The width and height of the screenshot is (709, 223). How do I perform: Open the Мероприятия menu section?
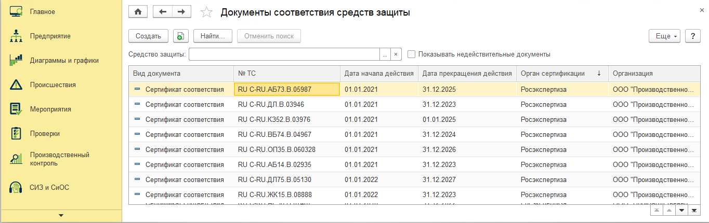tap(50, 109)
